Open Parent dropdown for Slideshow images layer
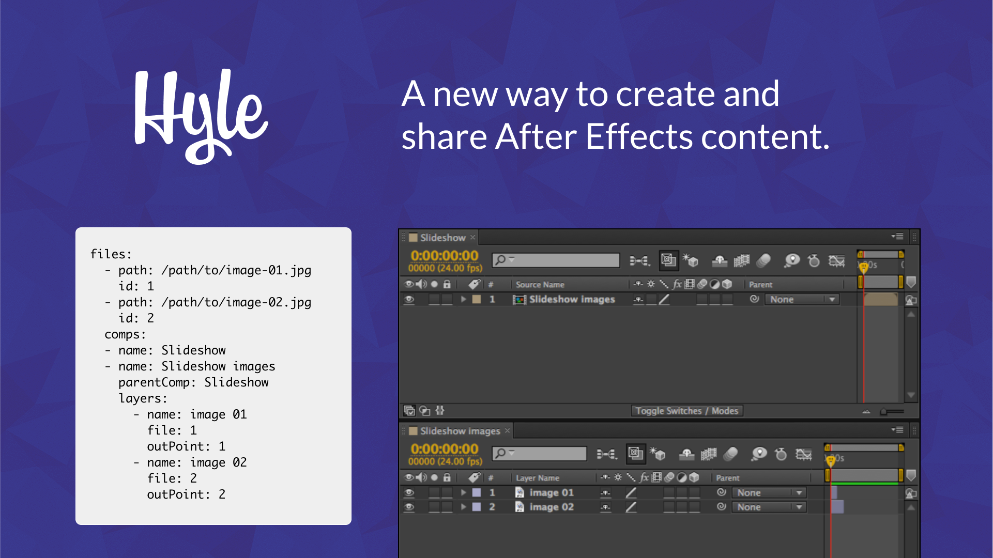Image resolution: width=993 pixels, height=558 pixels. [x=802, y=300]
